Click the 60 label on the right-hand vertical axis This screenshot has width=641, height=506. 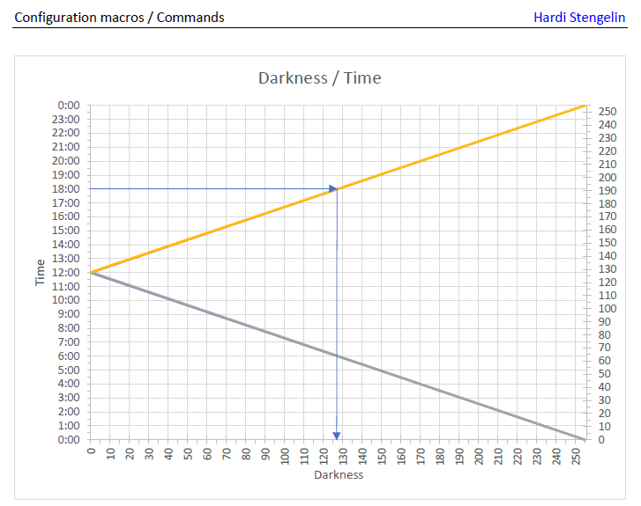[605, 361]
